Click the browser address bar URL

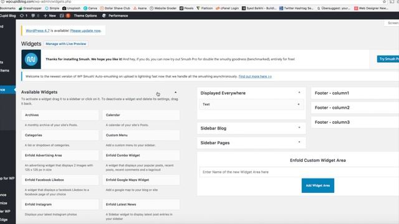[x=38, y=2]
